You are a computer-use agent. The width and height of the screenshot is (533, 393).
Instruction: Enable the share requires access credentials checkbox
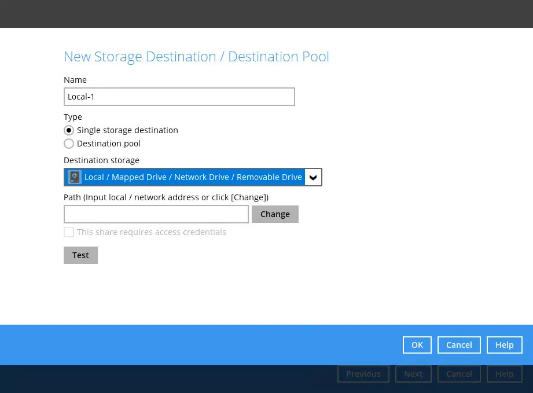[69, 232]
